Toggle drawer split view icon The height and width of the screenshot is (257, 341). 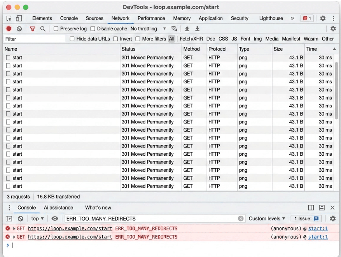pyautogui.click(x=311, y=208)
